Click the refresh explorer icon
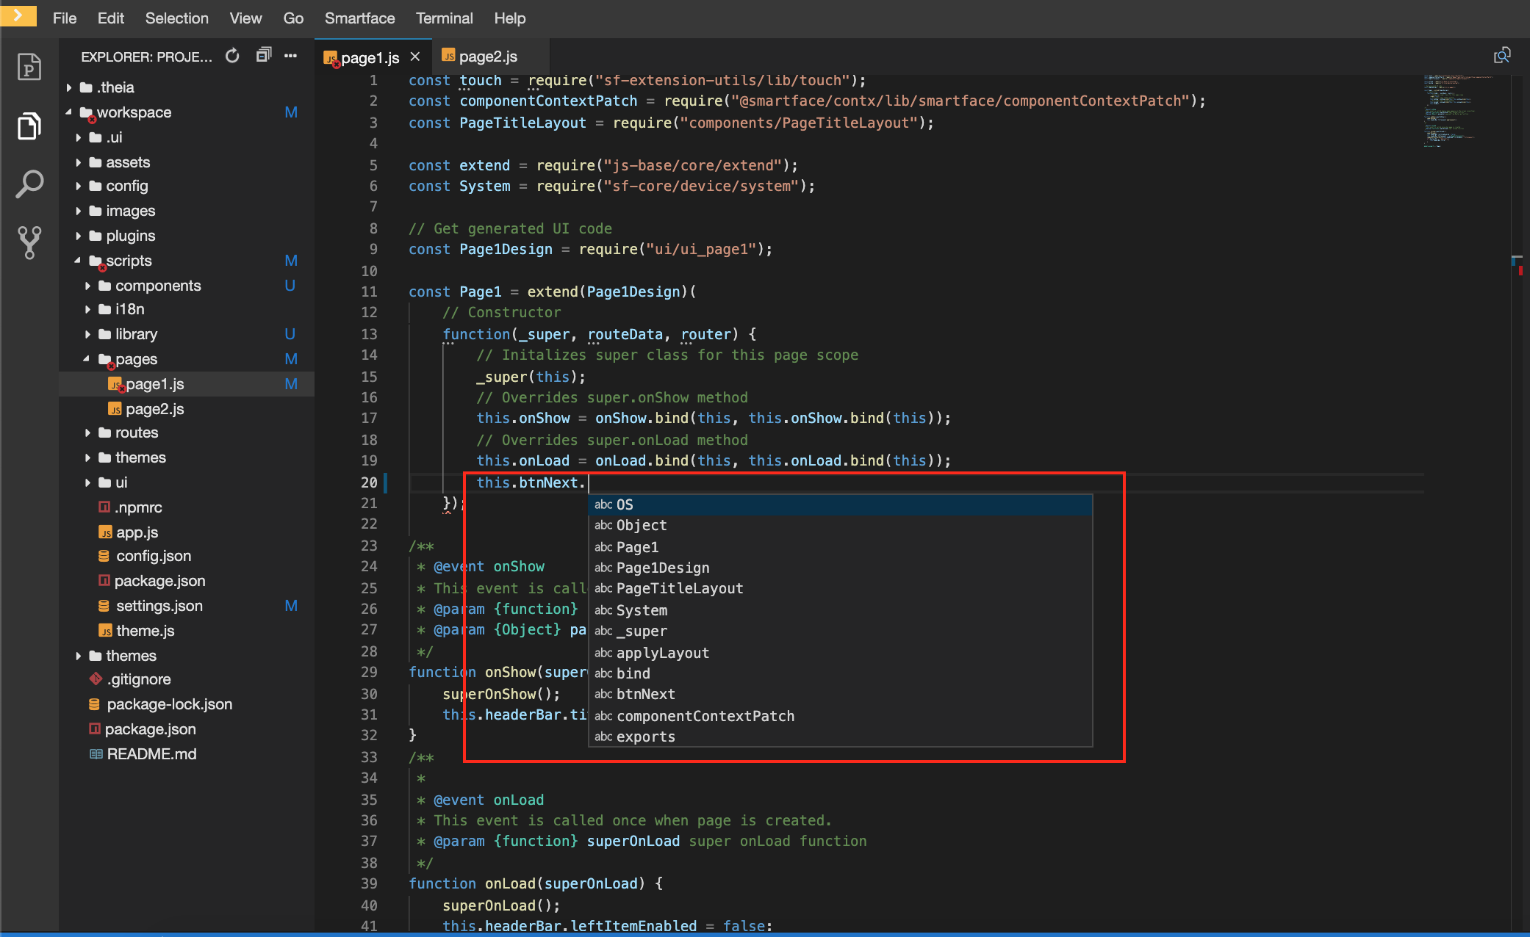 pyautogui.click(x=232, y=56)
